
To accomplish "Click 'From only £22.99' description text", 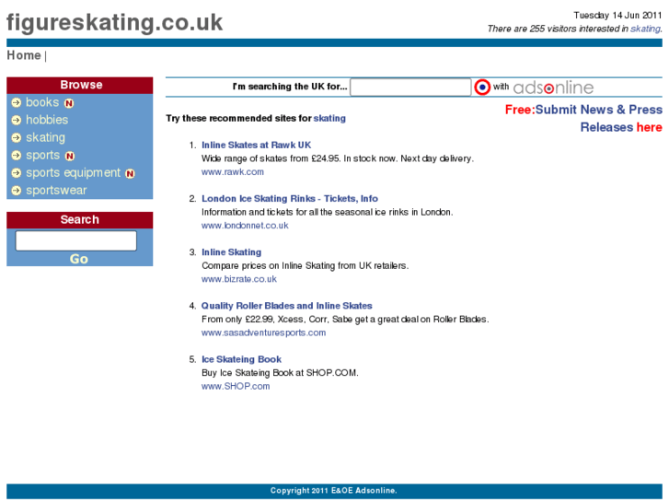I will [345, 320].
